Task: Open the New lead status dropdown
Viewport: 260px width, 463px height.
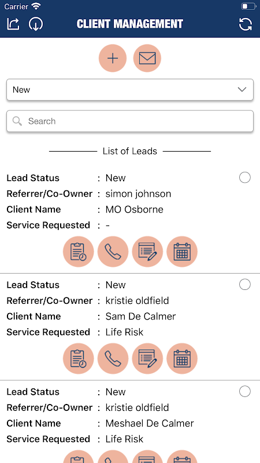Action: (130, 90)
